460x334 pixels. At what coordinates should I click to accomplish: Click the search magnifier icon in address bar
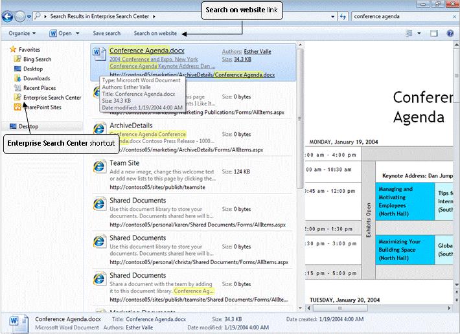click(38, 16)
